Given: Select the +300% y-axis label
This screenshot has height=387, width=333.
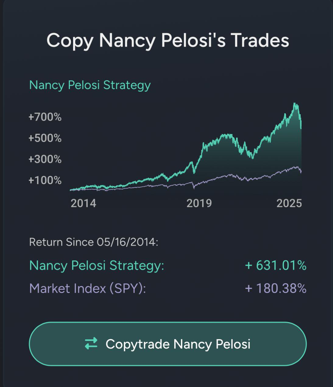Looking at the screenshot, I should pos(45,159).
